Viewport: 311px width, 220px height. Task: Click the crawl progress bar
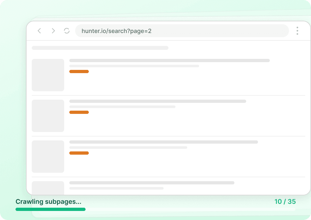[50, 209]
